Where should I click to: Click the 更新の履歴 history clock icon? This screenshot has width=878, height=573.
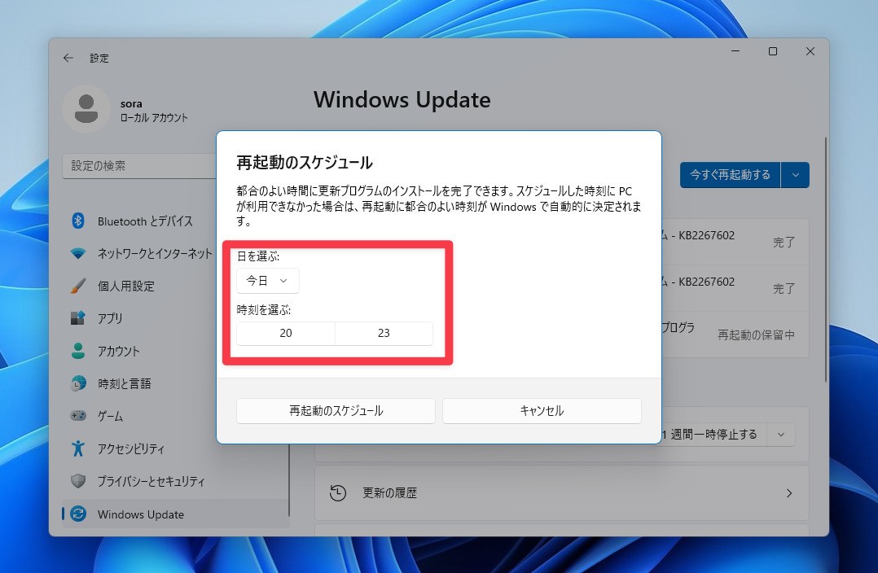pyautogui.click(x=338, y=493)
